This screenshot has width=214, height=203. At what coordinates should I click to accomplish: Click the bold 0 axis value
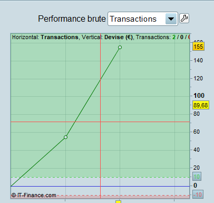pyautogui.click(x=195, y=186)
